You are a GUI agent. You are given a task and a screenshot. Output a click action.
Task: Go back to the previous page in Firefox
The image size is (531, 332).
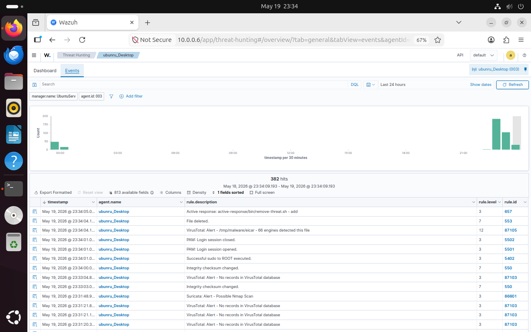52,40
